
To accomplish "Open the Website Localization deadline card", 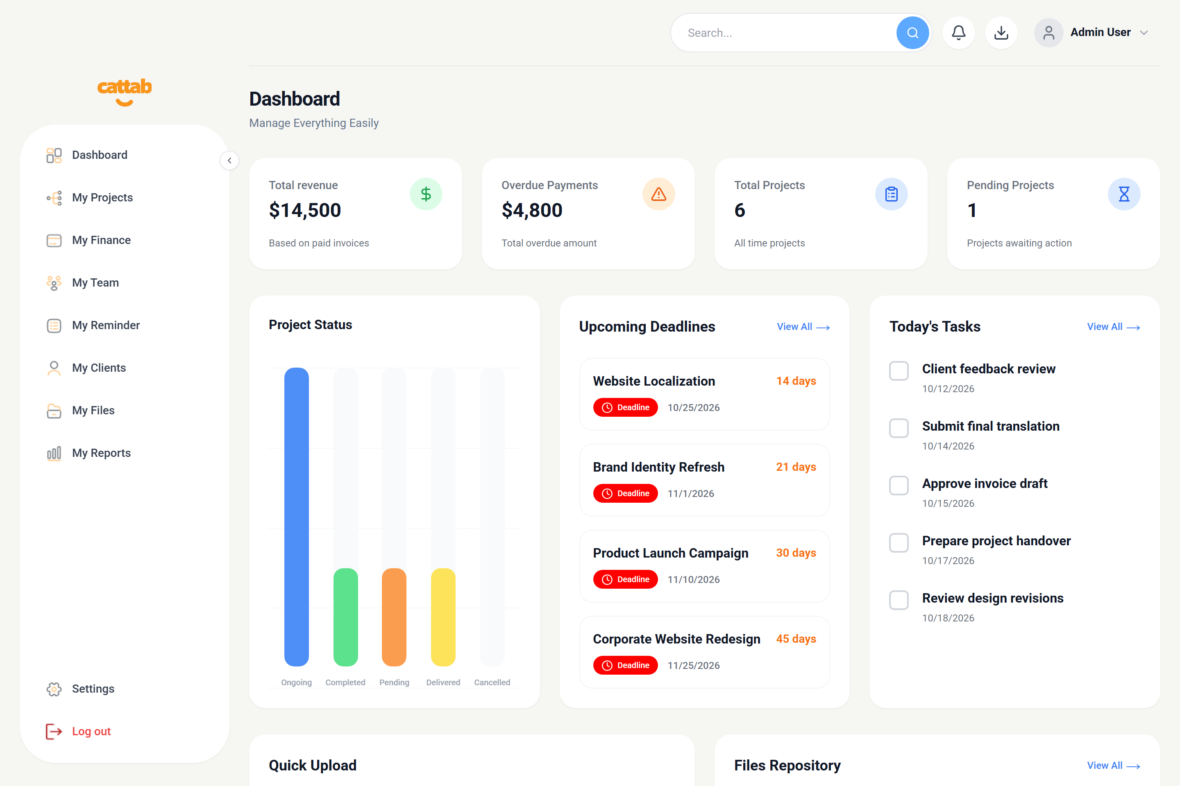I will (x=704, y=394).
